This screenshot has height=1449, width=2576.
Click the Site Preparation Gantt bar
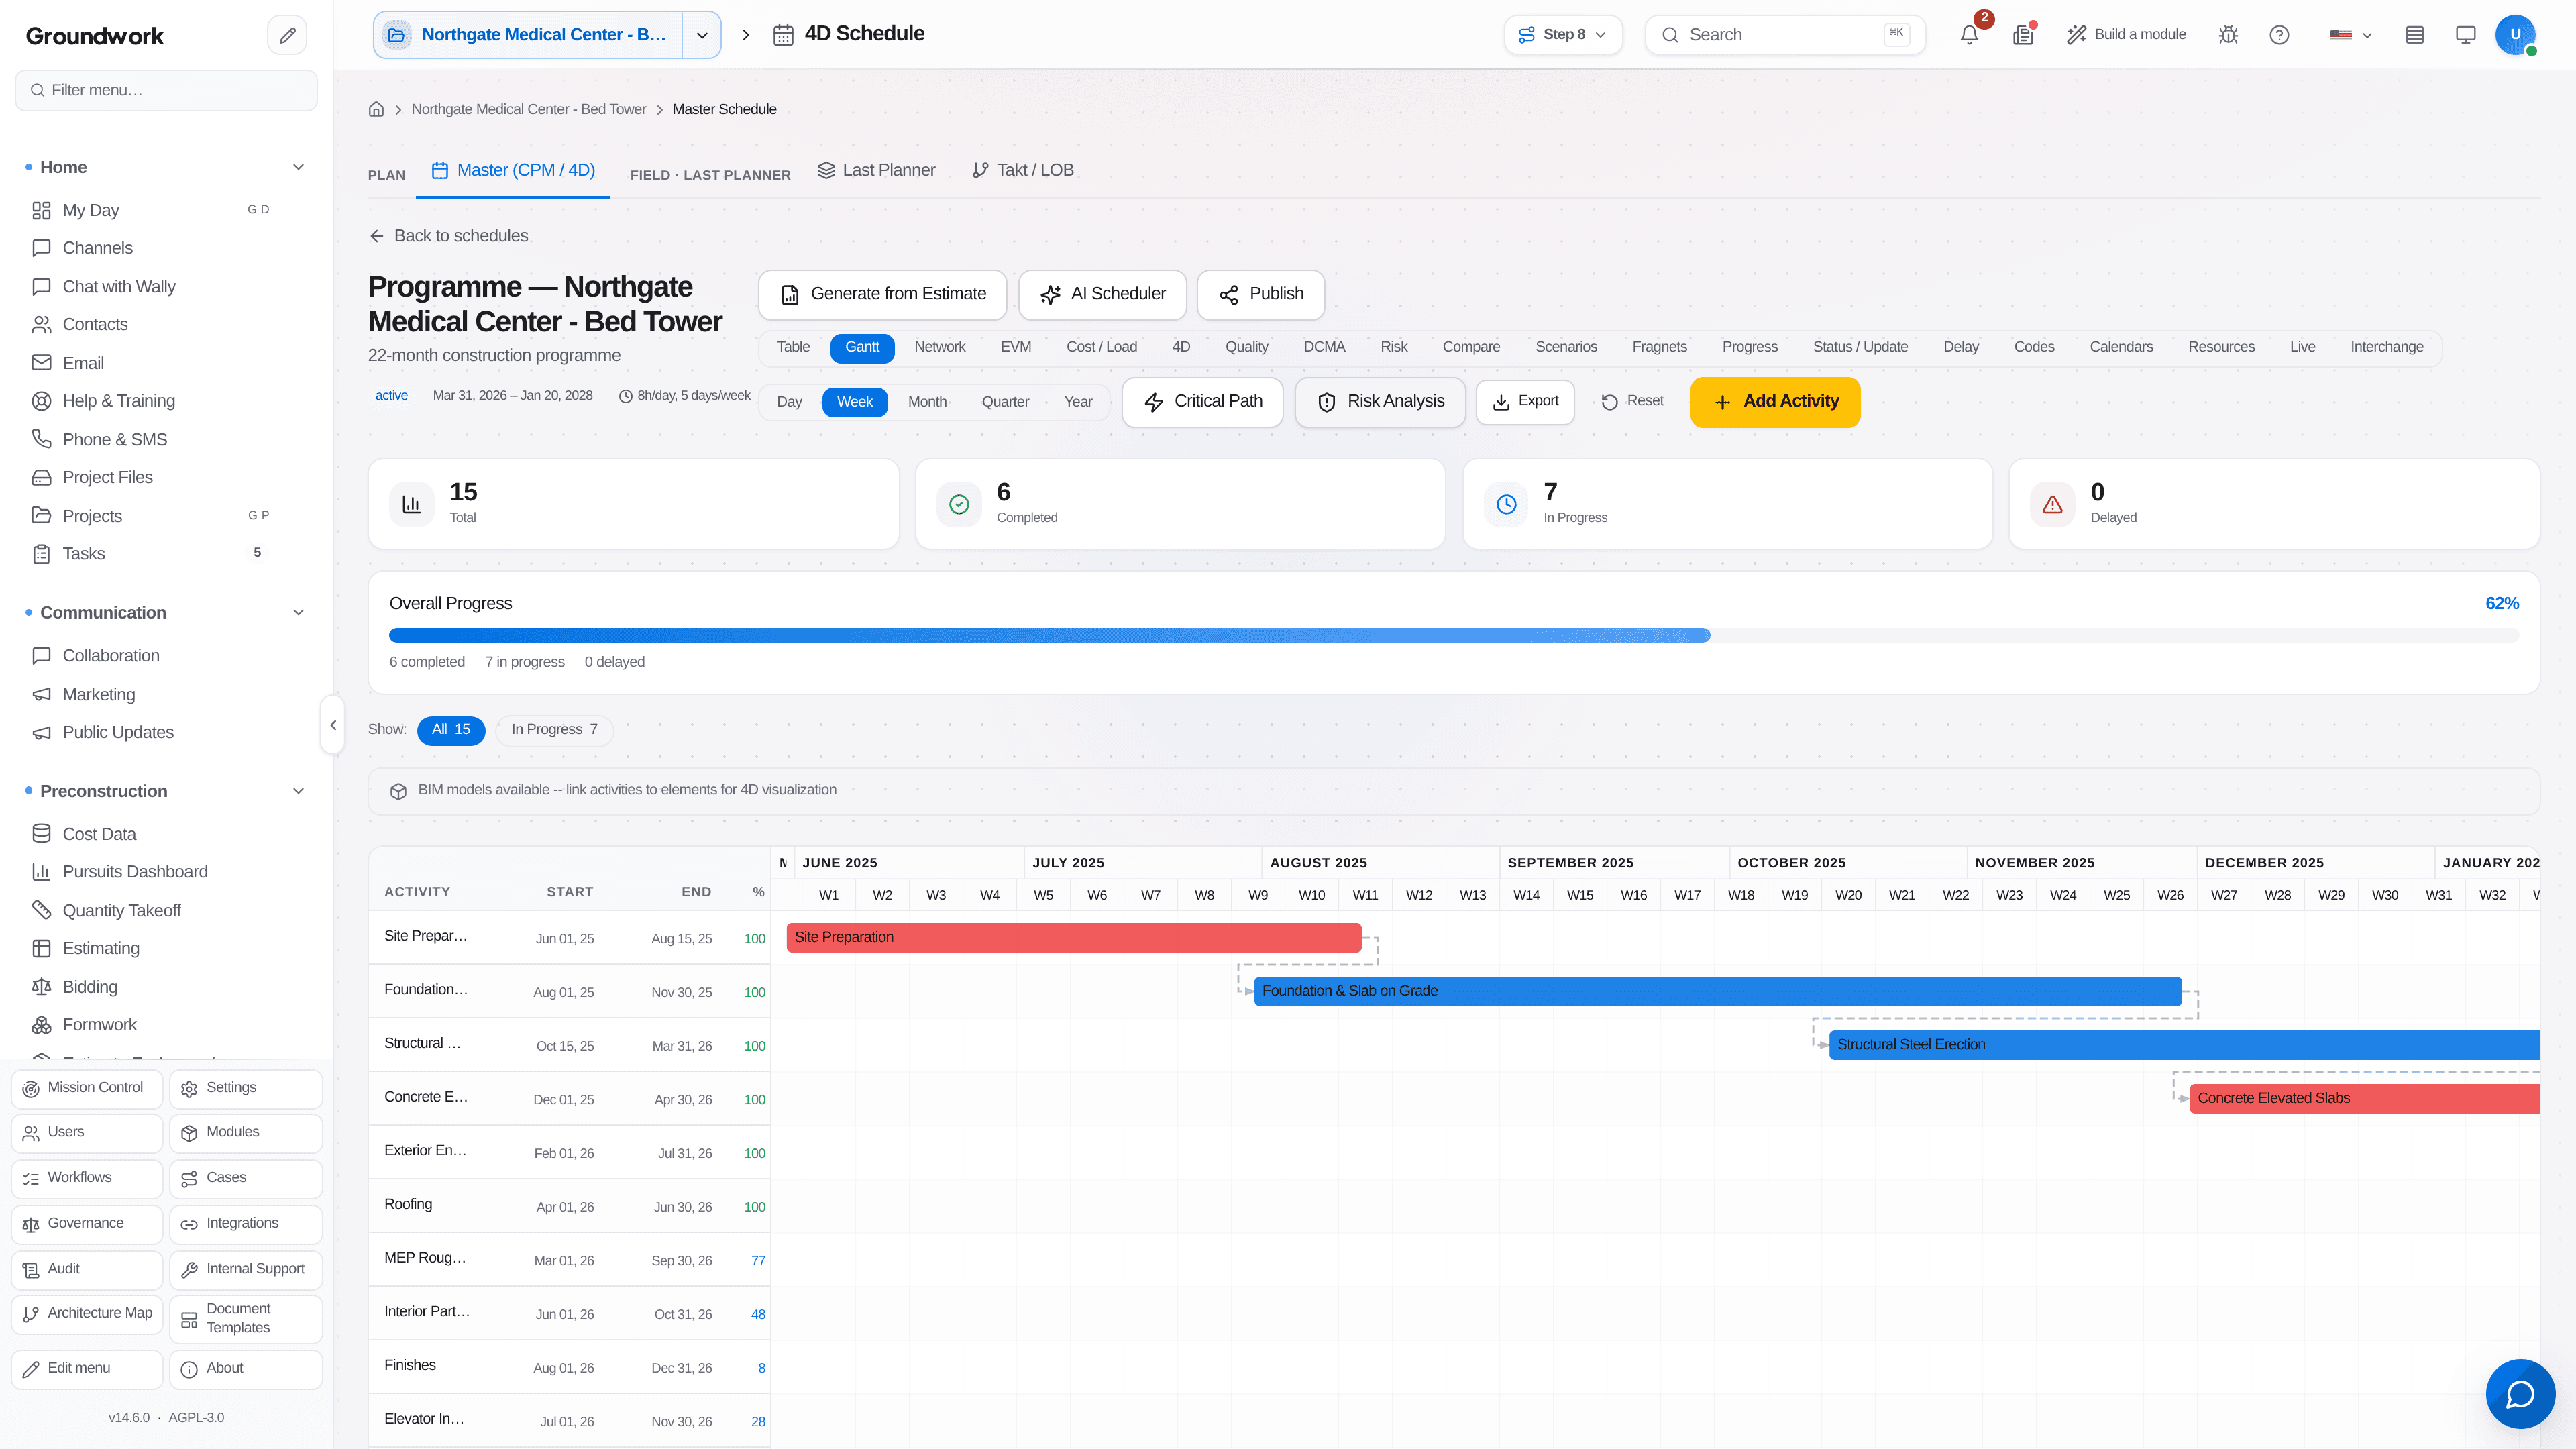1074,937
